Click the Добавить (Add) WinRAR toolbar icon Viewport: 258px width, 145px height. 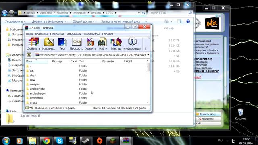[33, 44]
